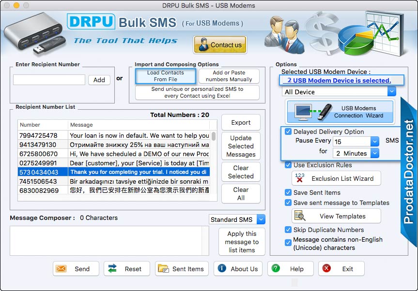Click the ProdataDoctor.net side banner
Image resolution: width=418 pixels, height=291 pixels.
(409, 172)
